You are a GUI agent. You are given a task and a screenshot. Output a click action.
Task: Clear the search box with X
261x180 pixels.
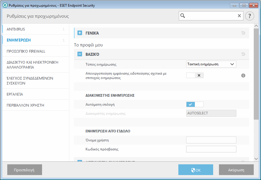tap(239, 16)
